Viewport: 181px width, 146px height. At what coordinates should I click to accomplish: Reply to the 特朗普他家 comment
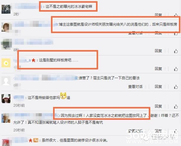pos(158,106)
